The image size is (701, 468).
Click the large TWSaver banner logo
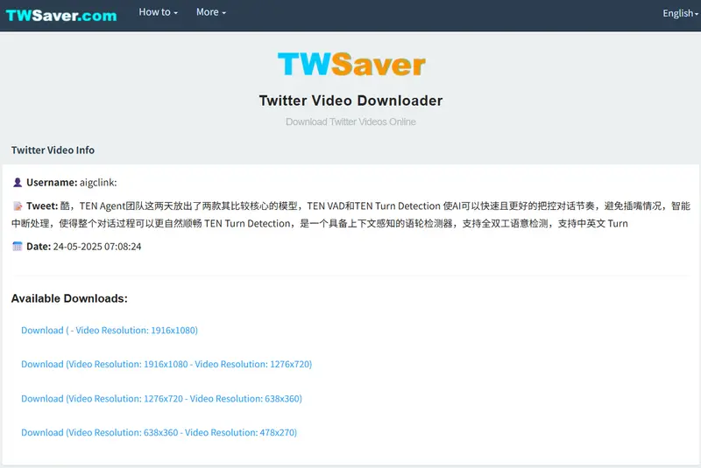tap(351, 64)
